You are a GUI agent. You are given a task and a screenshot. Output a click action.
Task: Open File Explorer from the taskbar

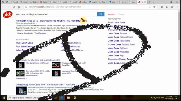[68, 98]
